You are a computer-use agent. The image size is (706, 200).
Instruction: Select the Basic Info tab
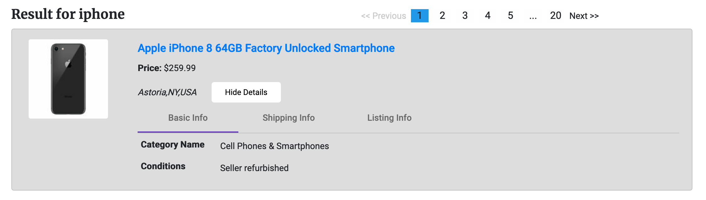click(x=188, y=118)
